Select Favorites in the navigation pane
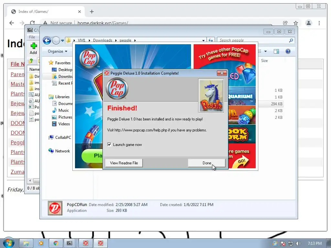Screen dimensions: 331x248 63,63
